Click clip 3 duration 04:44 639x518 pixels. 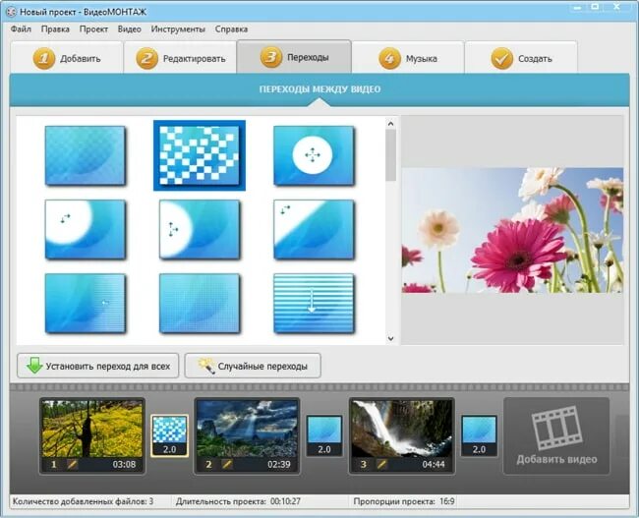coord(434,464)
